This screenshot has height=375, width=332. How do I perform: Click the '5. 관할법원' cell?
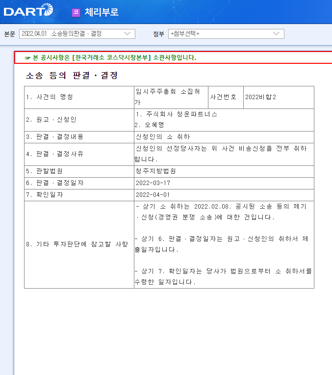(79, 171)
